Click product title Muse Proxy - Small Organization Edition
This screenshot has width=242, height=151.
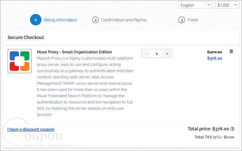74,52
